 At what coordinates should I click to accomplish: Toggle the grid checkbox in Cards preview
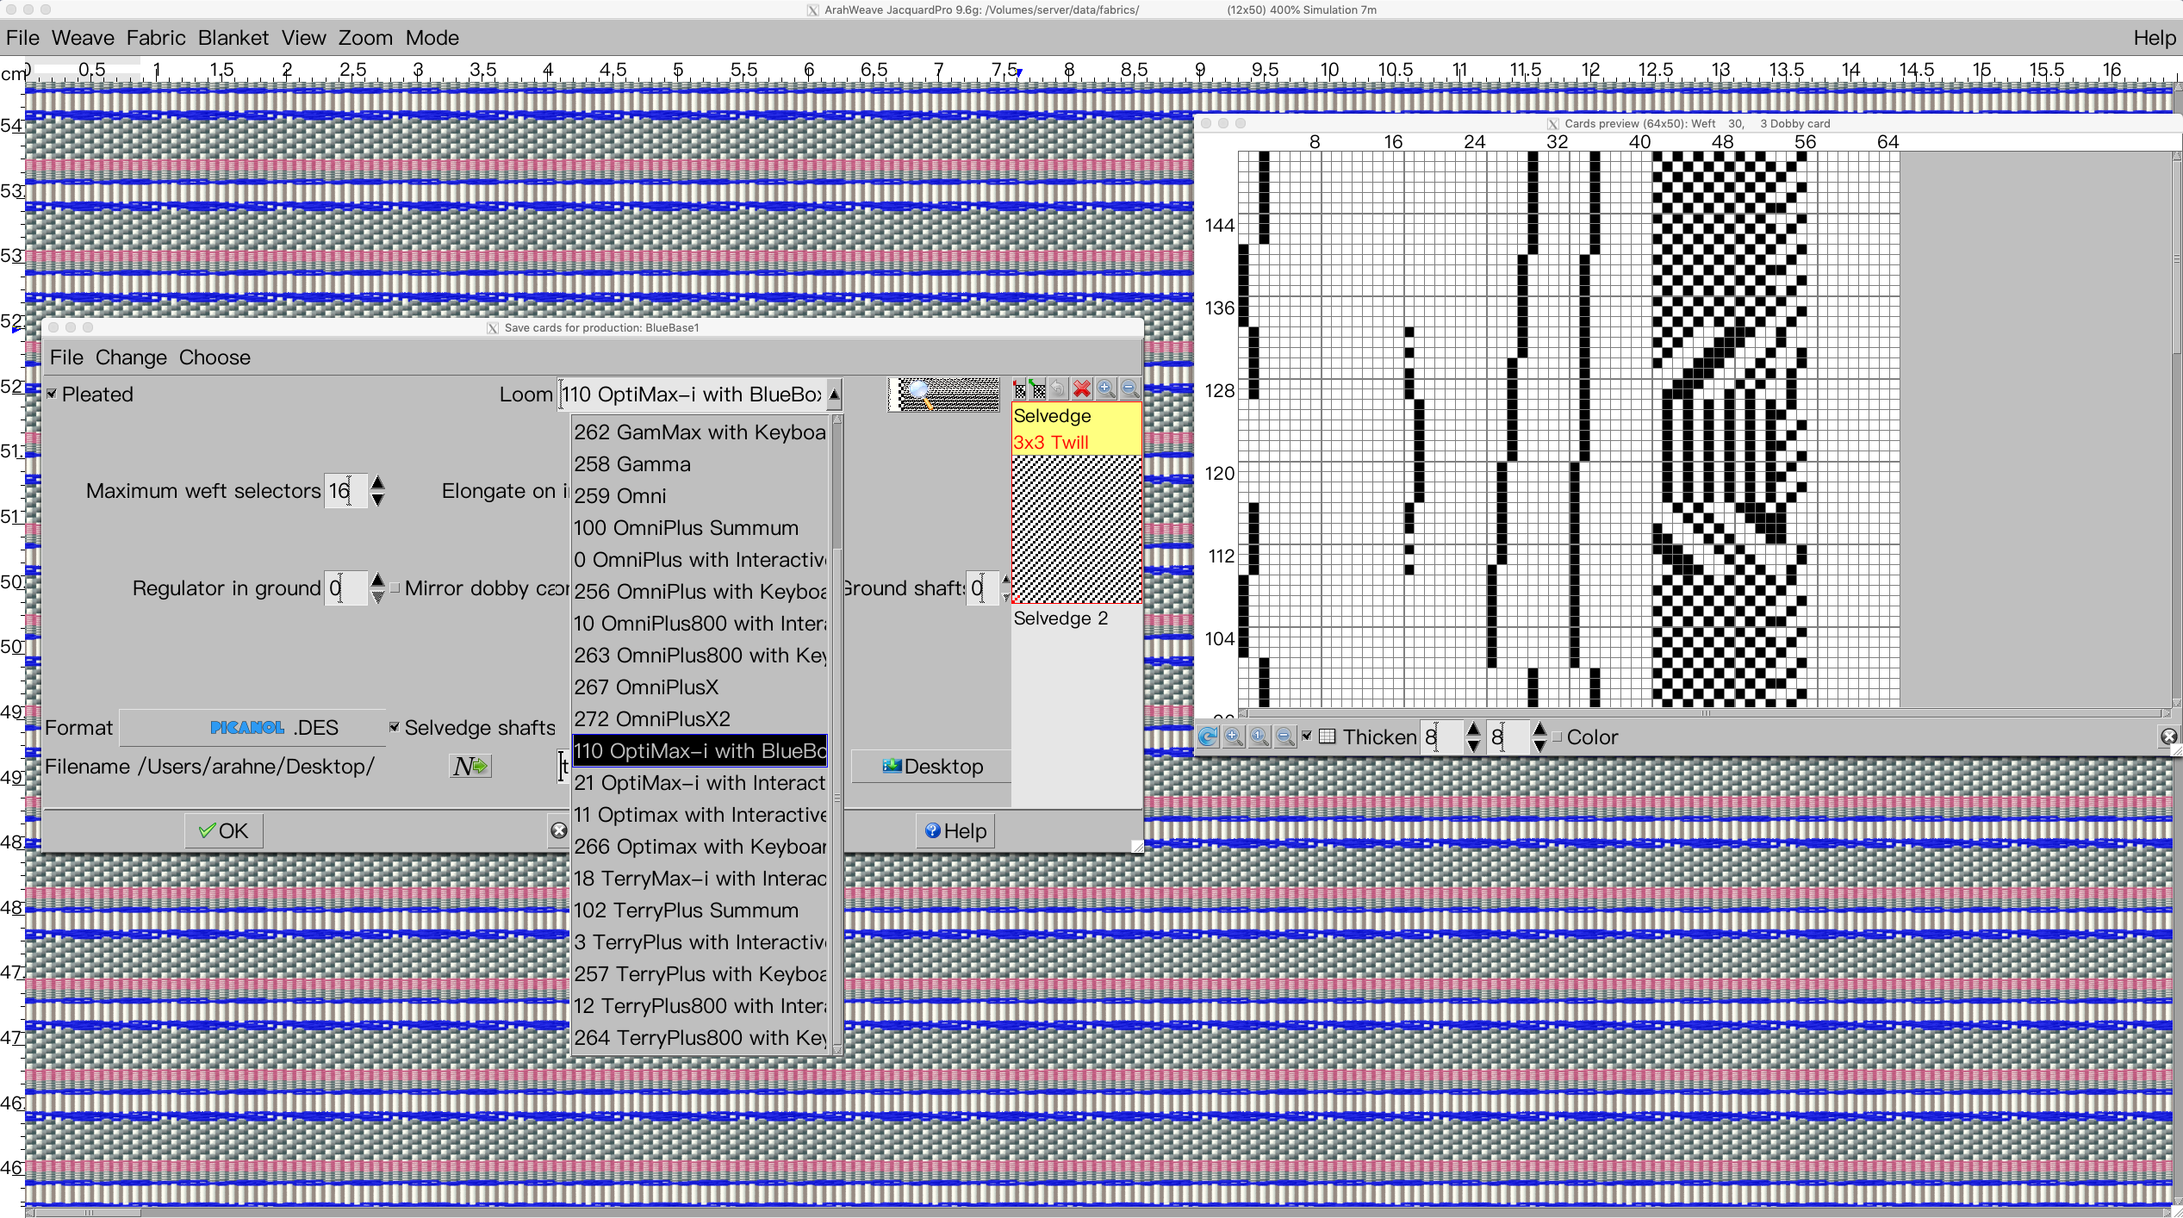tap(1307, 736)
